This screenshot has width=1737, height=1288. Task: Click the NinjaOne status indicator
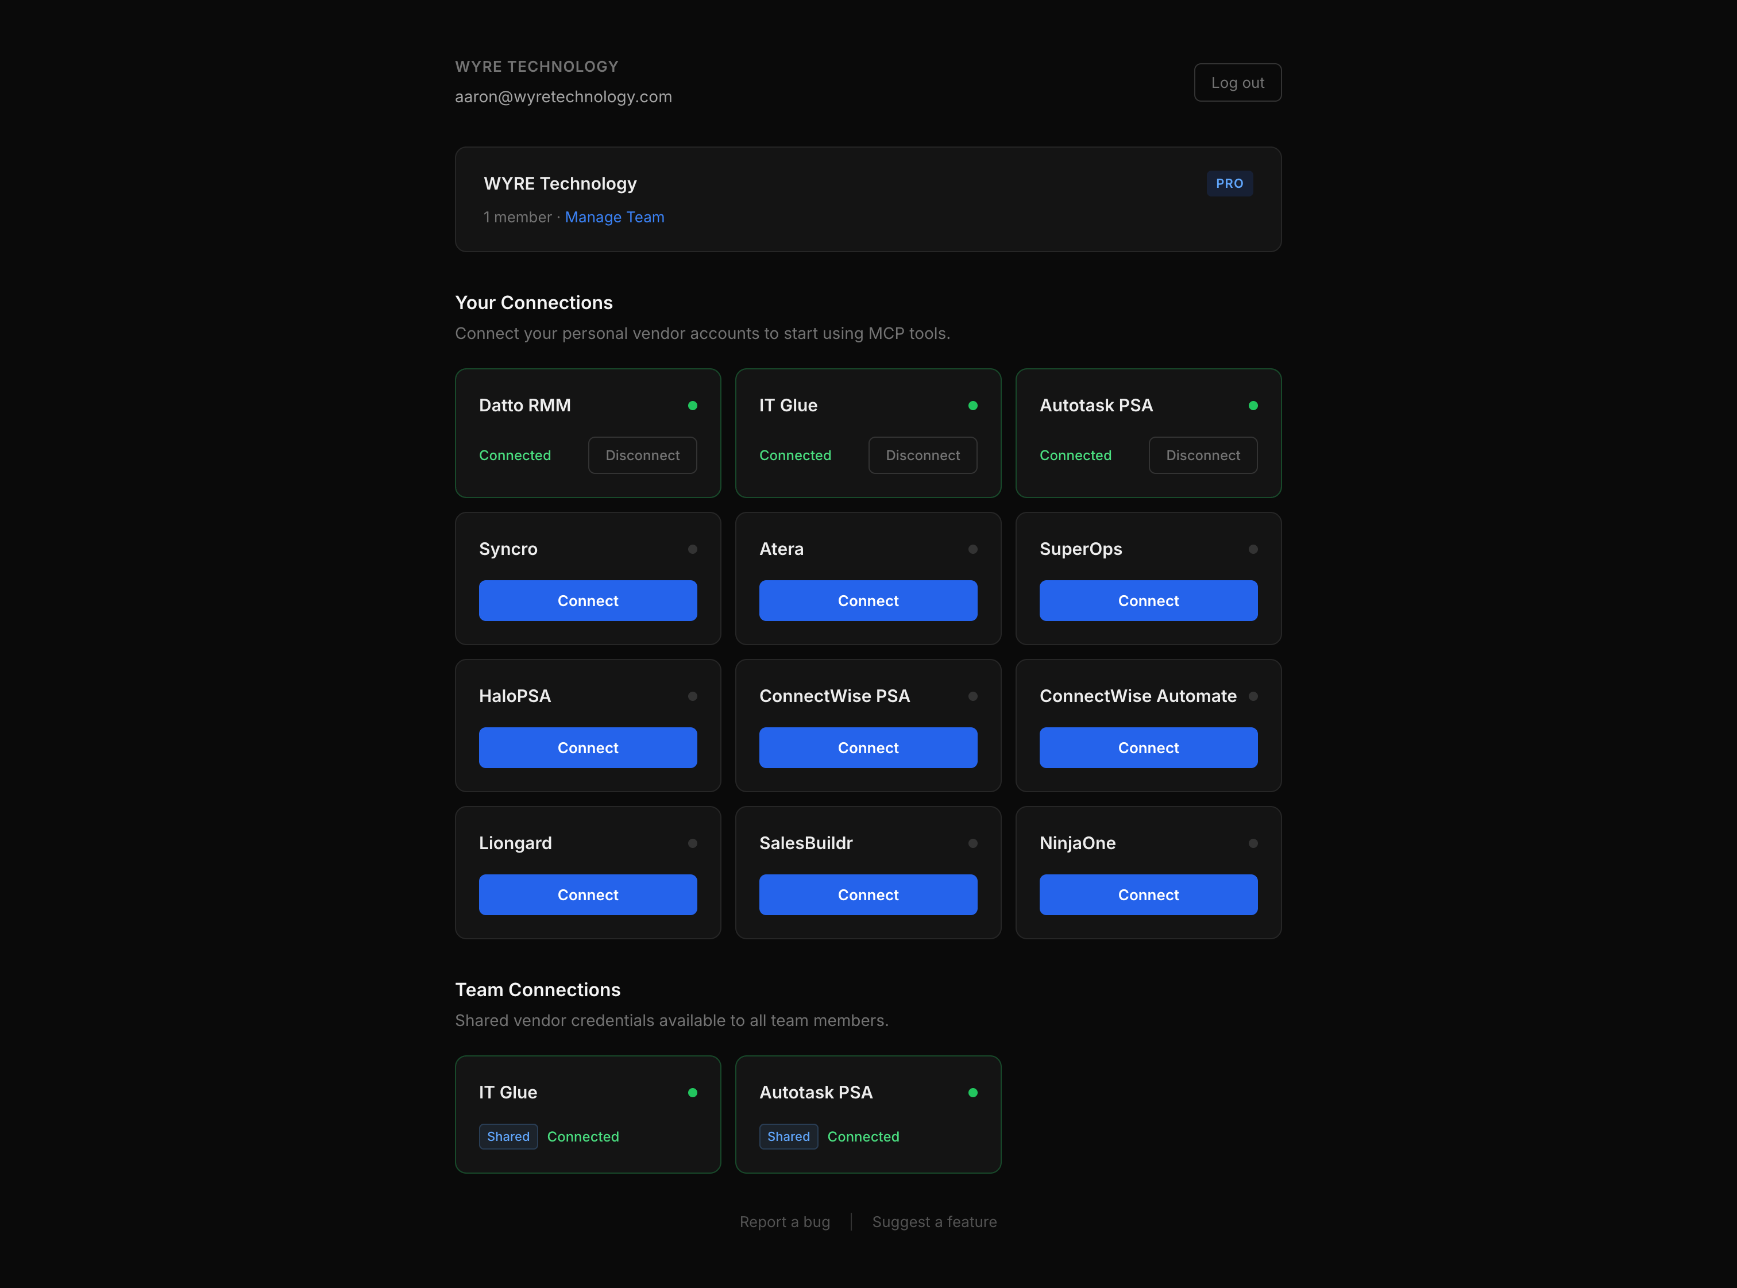[x=1253, y=843]
